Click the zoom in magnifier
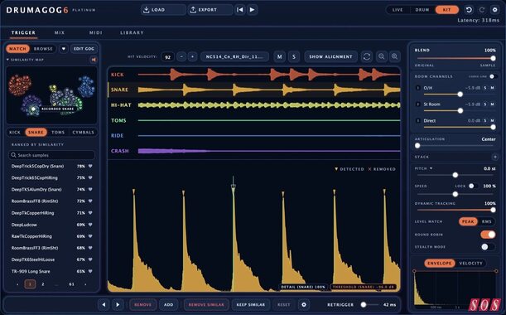 pos(394,56)
